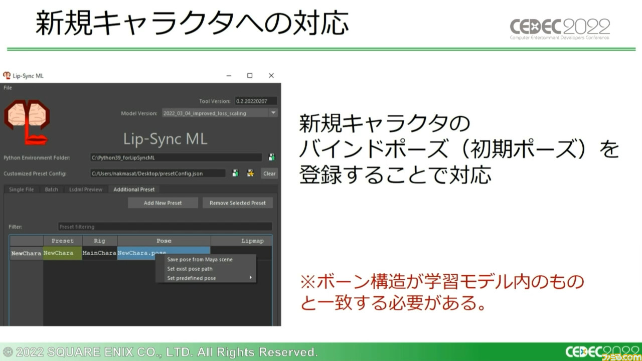This screenshot has height=361, width=642.
Task: Select the Additional Preset tab
Action: [x=134, y=190]
